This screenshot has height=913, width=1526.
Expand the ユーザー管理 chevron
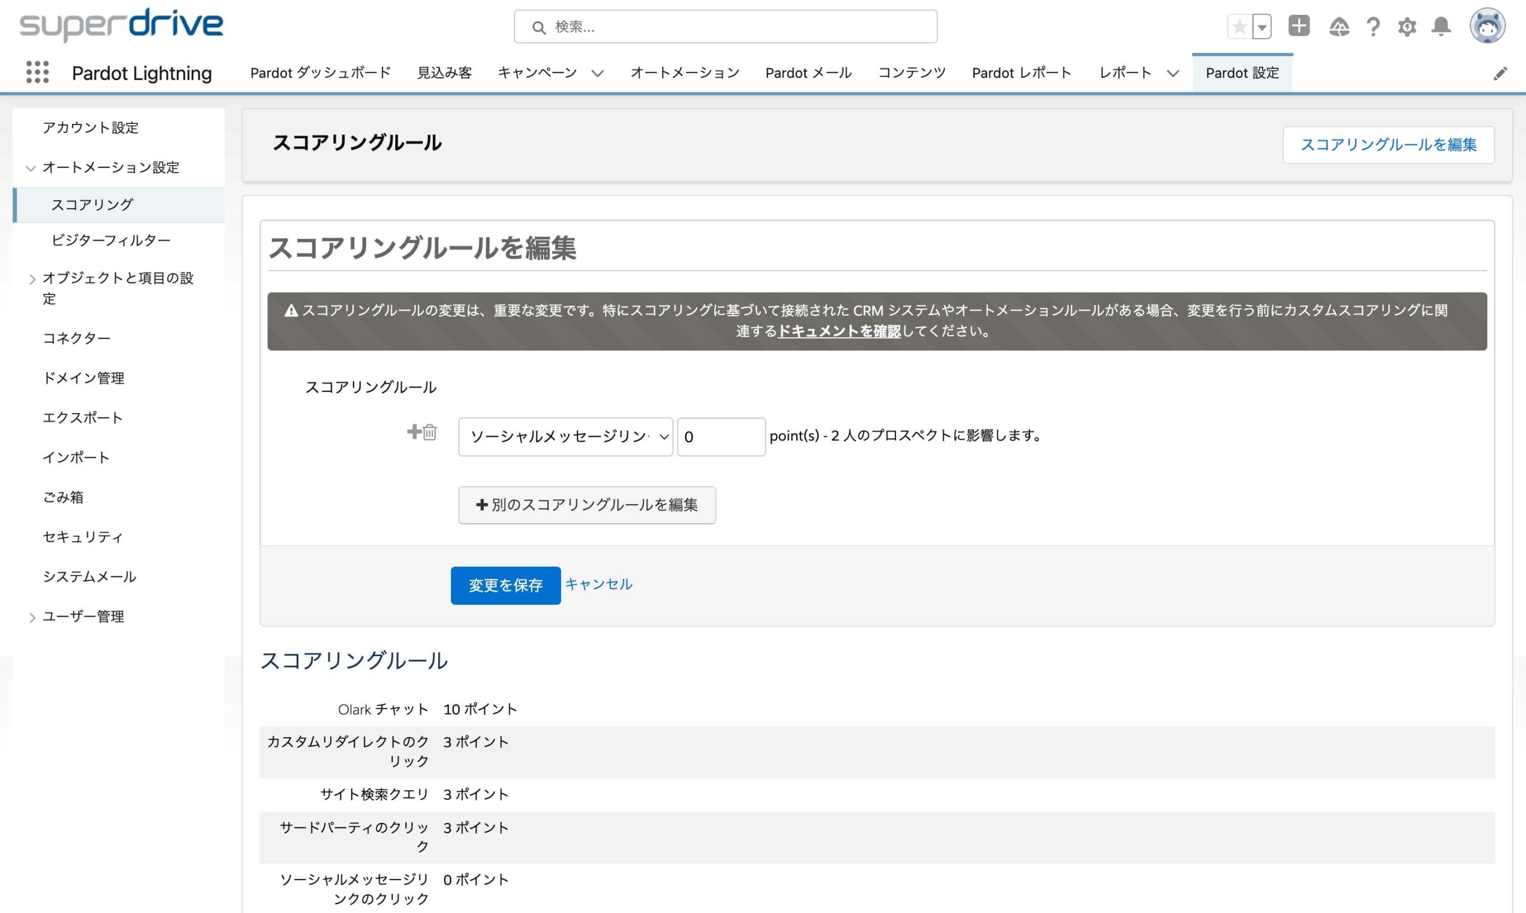pyautogui.click(x=32, y=617)
